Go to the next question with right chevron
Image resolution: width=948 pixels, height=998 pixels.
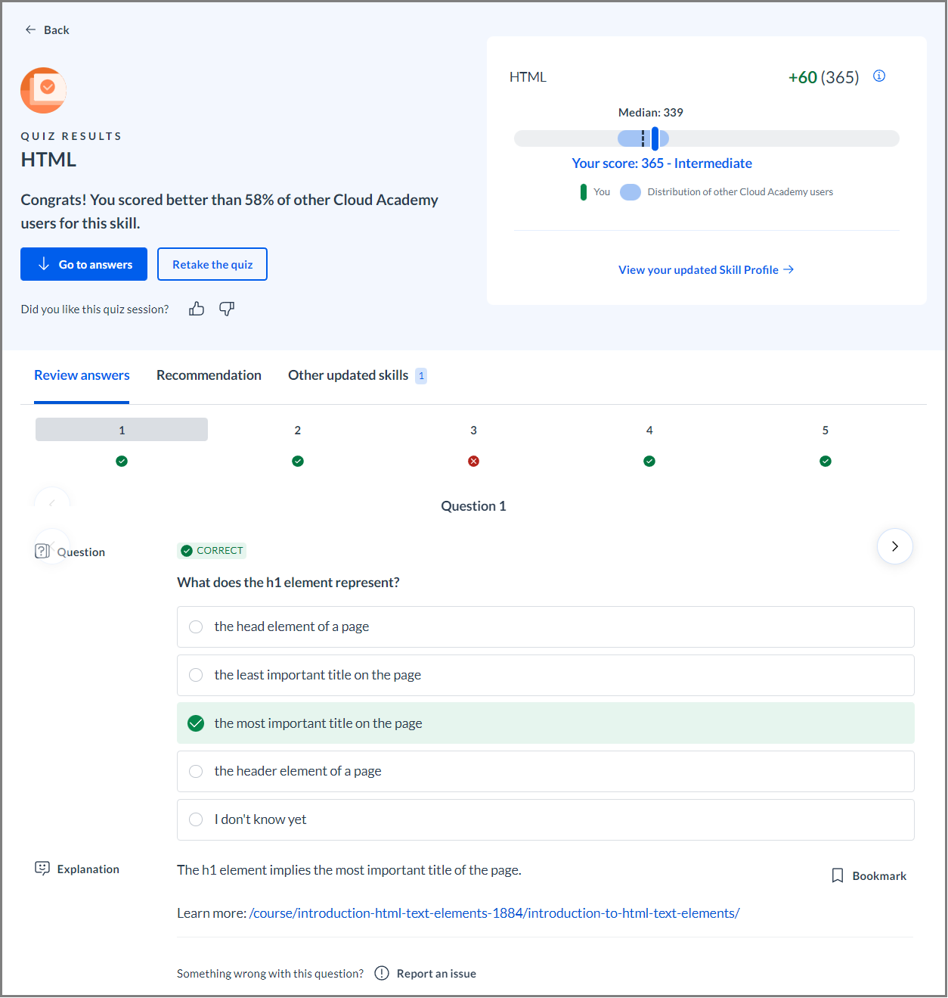click(895, 546)
